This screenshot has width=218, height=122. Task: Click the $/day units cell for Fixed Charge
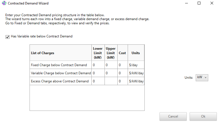click(x=136, y=65)
